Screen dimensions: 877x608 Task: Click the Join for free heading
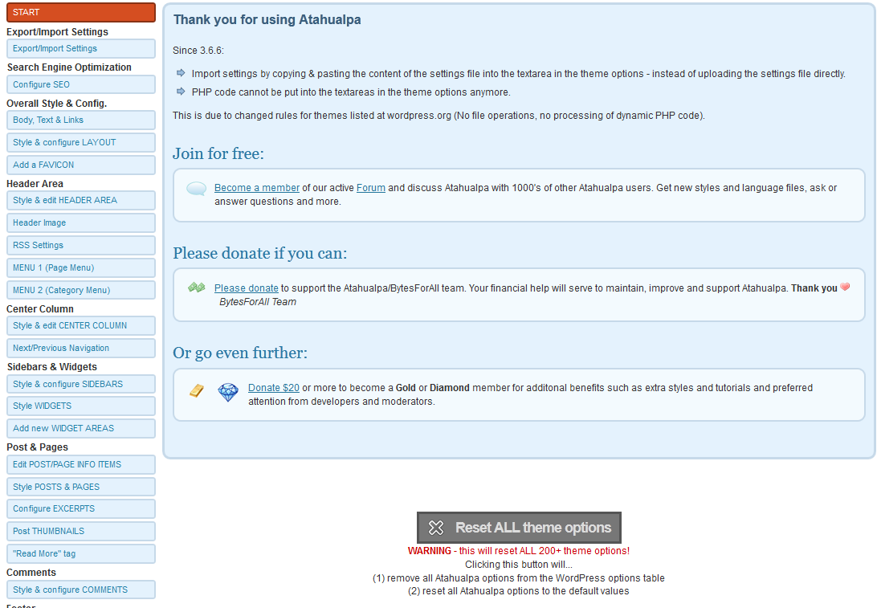point(218,154)
